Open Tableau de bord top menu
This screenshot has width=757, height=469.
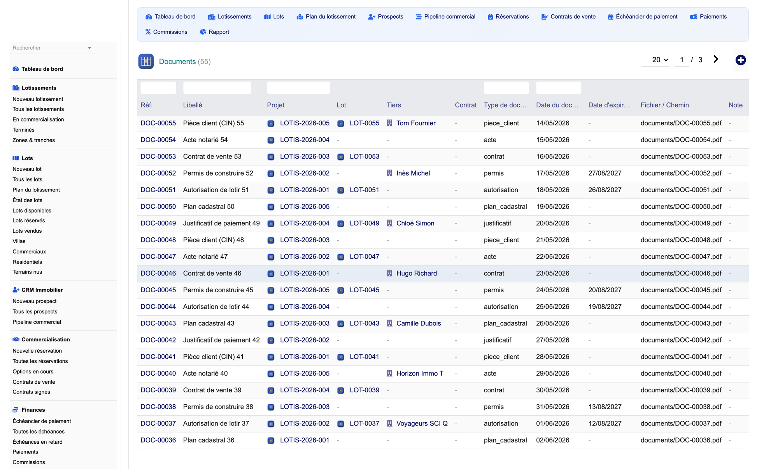pos(170,17)
